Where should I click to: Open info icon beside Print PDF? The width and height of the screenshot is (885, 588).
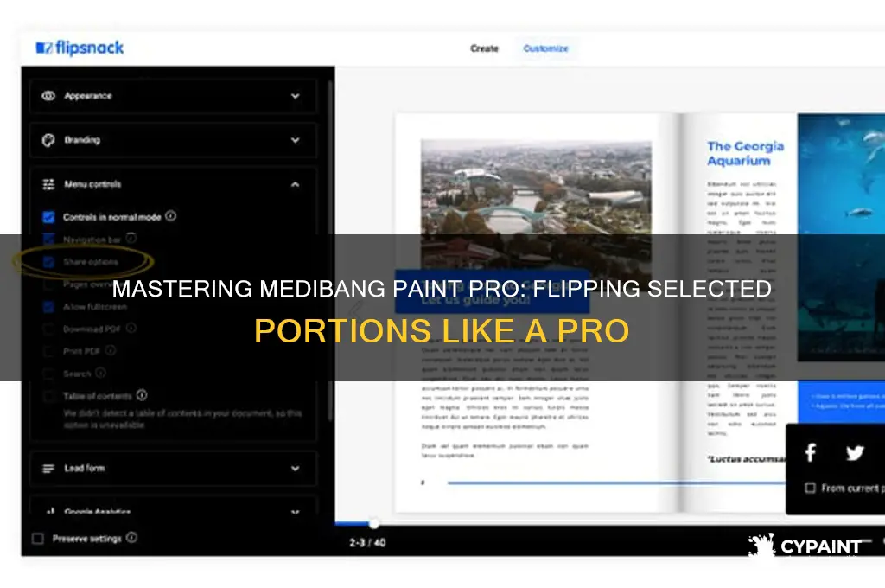(x=111, y=350)
